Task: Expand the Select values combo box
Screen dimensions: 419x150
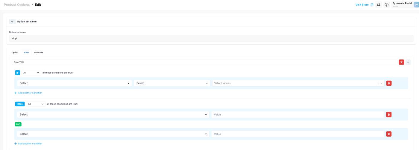Action: [x=381, y=83]
